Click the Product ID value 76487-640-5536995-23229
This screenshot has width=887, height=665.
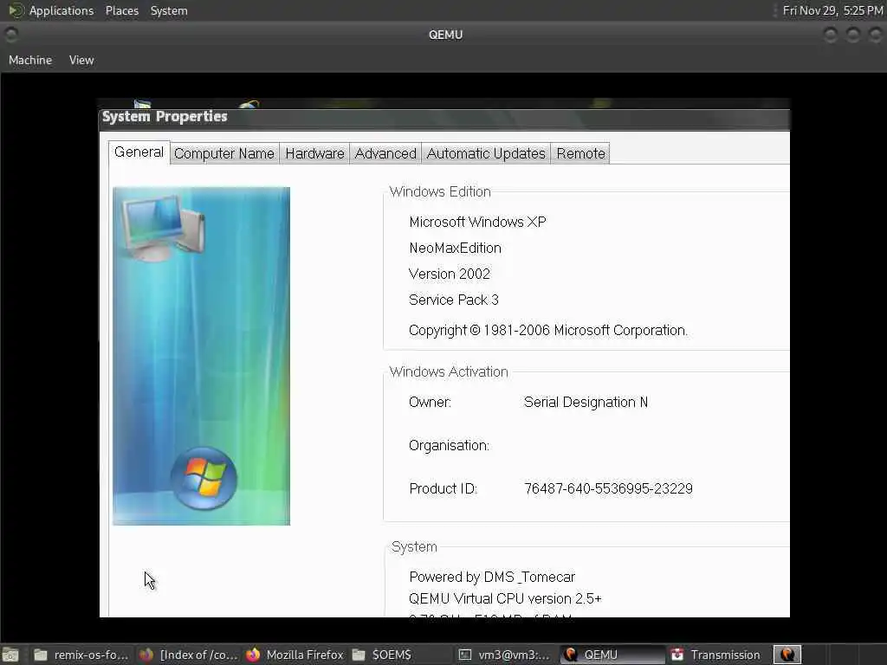coord(608,489)
